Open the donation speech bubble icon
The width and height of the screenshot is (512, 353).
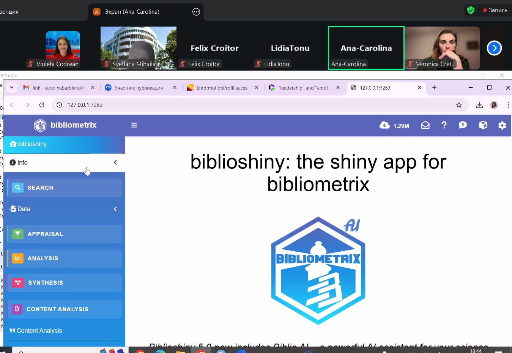[x=463, y=125]
